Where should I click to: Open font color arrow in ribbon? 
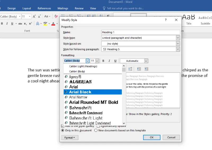click(57, 24)
